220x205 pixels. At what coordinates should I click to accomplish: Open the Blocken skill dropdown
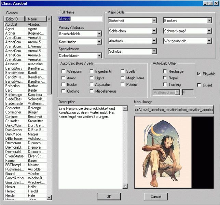coord(209,20)
